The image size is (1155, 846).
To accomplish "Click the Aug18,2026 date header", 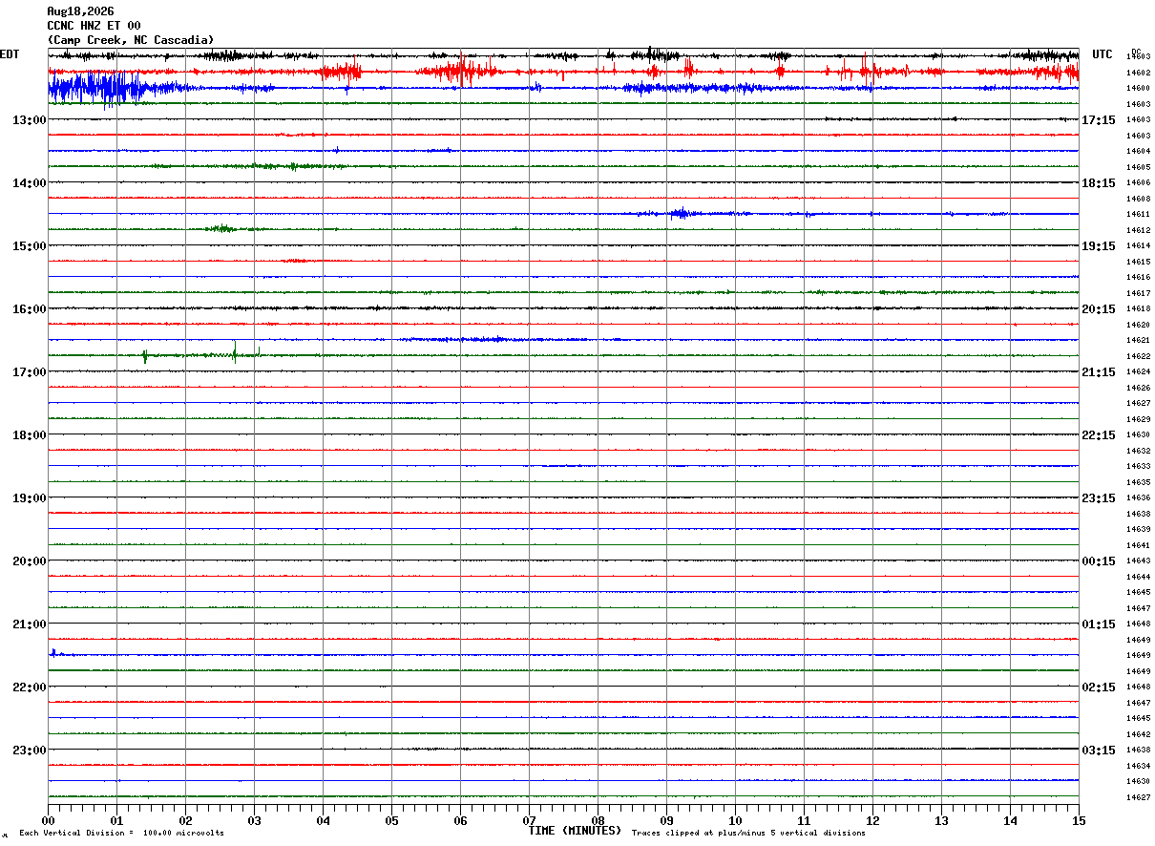I will [80, 11].
